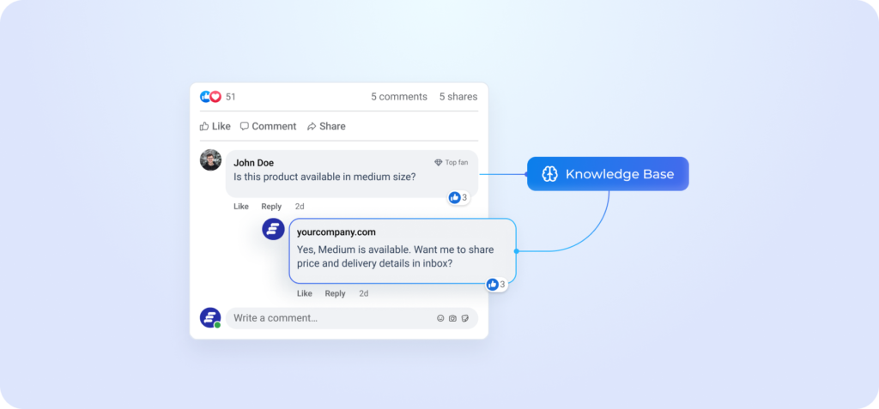Click the Like thumbs-up action on the post
The image size is (879, 409).
pos(215,126)
